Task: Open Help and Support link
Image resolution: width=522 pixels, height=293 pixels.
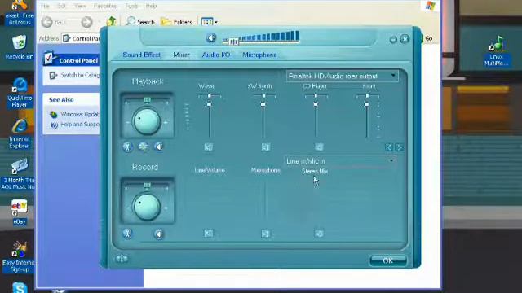Action: coord(80,125)
